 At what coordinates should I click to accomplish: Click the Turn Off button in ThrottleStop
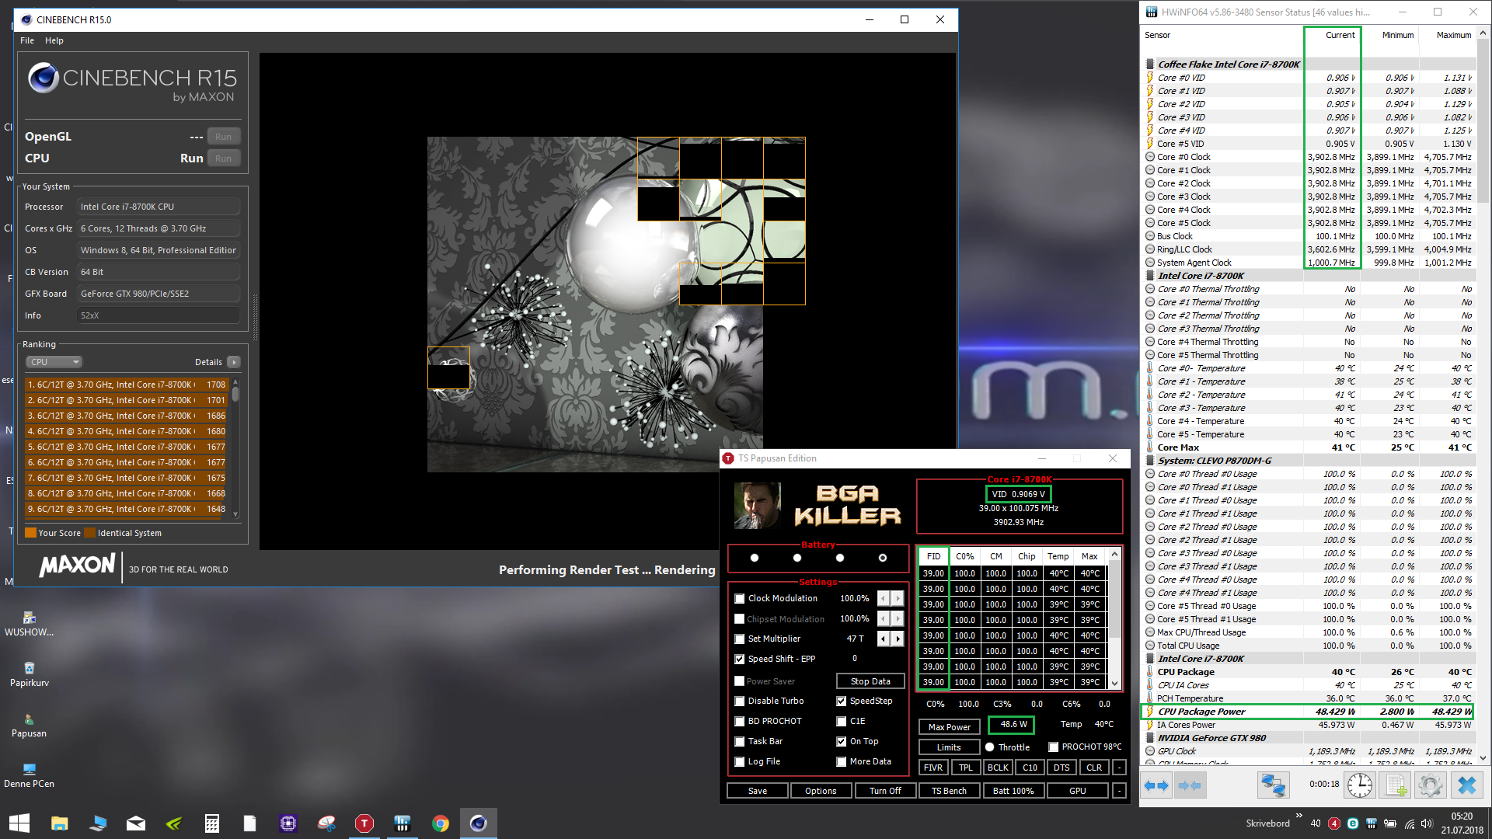coord(885,791)
